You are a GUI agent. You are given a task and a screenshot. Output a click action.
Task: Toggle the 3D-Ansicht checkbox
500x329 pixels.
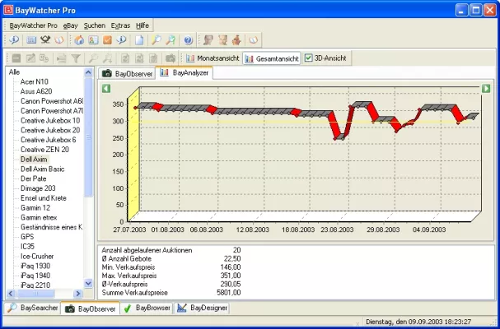pyautogui.click(x=308, y=58)
